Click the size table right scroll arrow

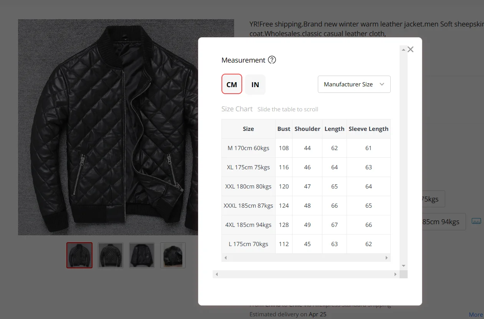pyautogui.click(x=387, y=258)
